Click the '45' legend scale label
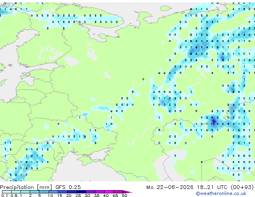 point(115,195)
